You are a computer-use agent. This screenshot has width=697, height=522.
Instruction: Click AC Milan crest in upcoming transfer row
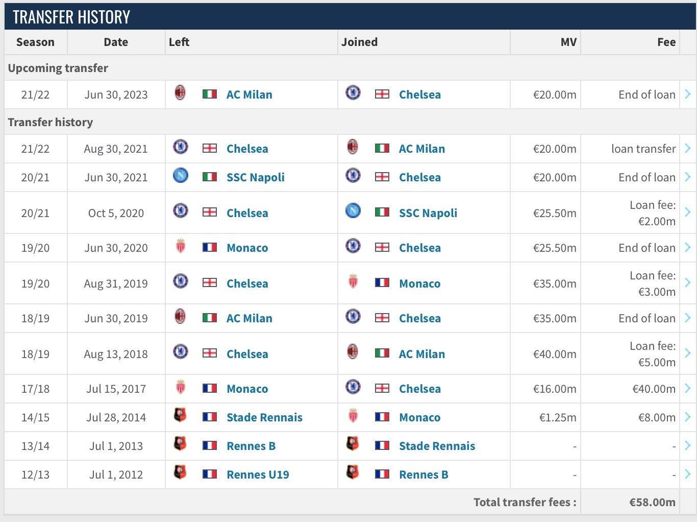(180, 93)
